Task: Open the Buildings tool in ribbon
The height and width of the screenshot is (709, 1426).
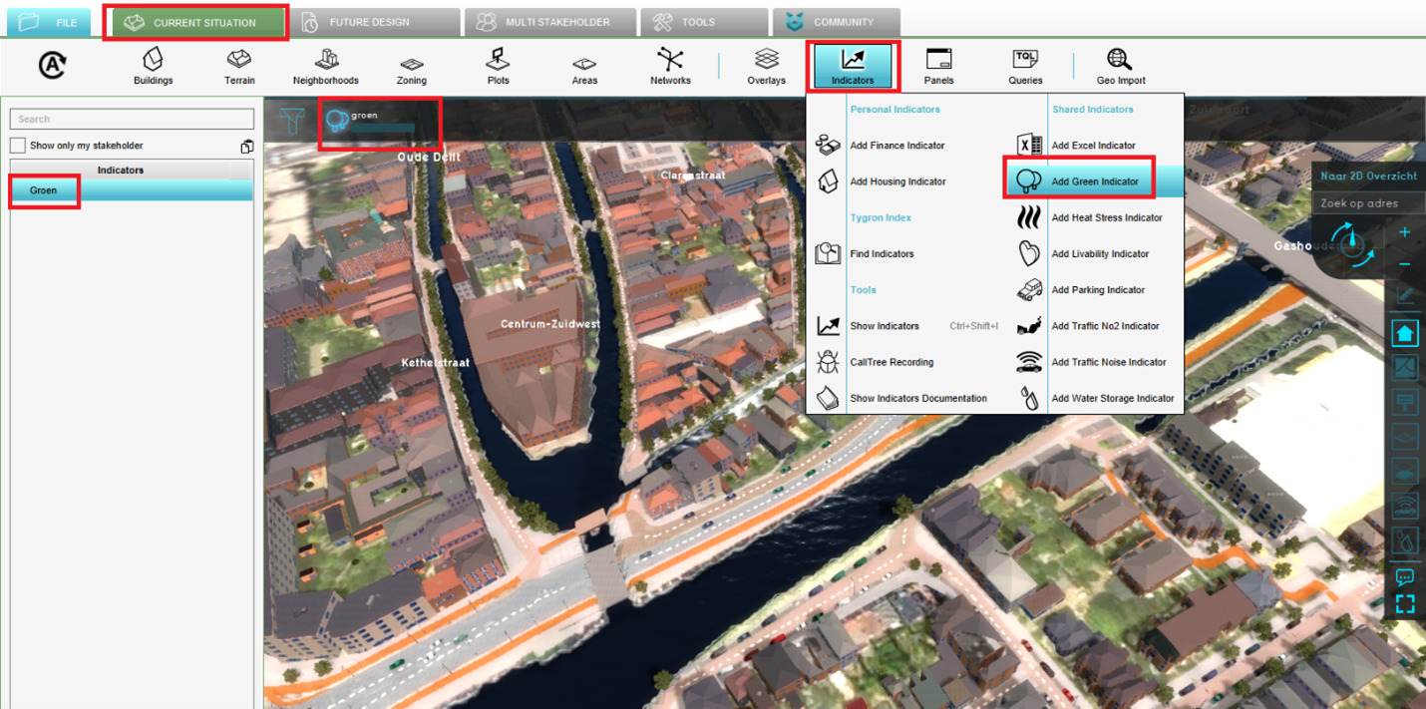Action: (x=153, y=66)
